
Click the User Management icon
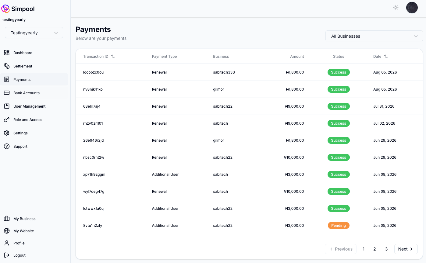7,106
